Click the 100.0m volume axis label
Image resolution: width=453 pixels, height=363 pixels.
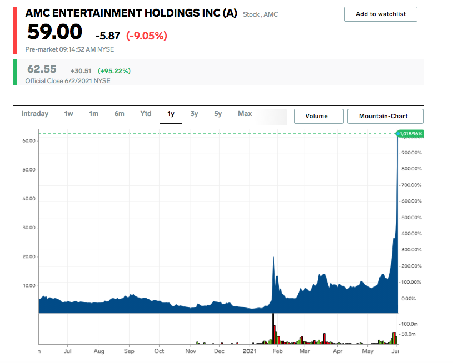410,324
